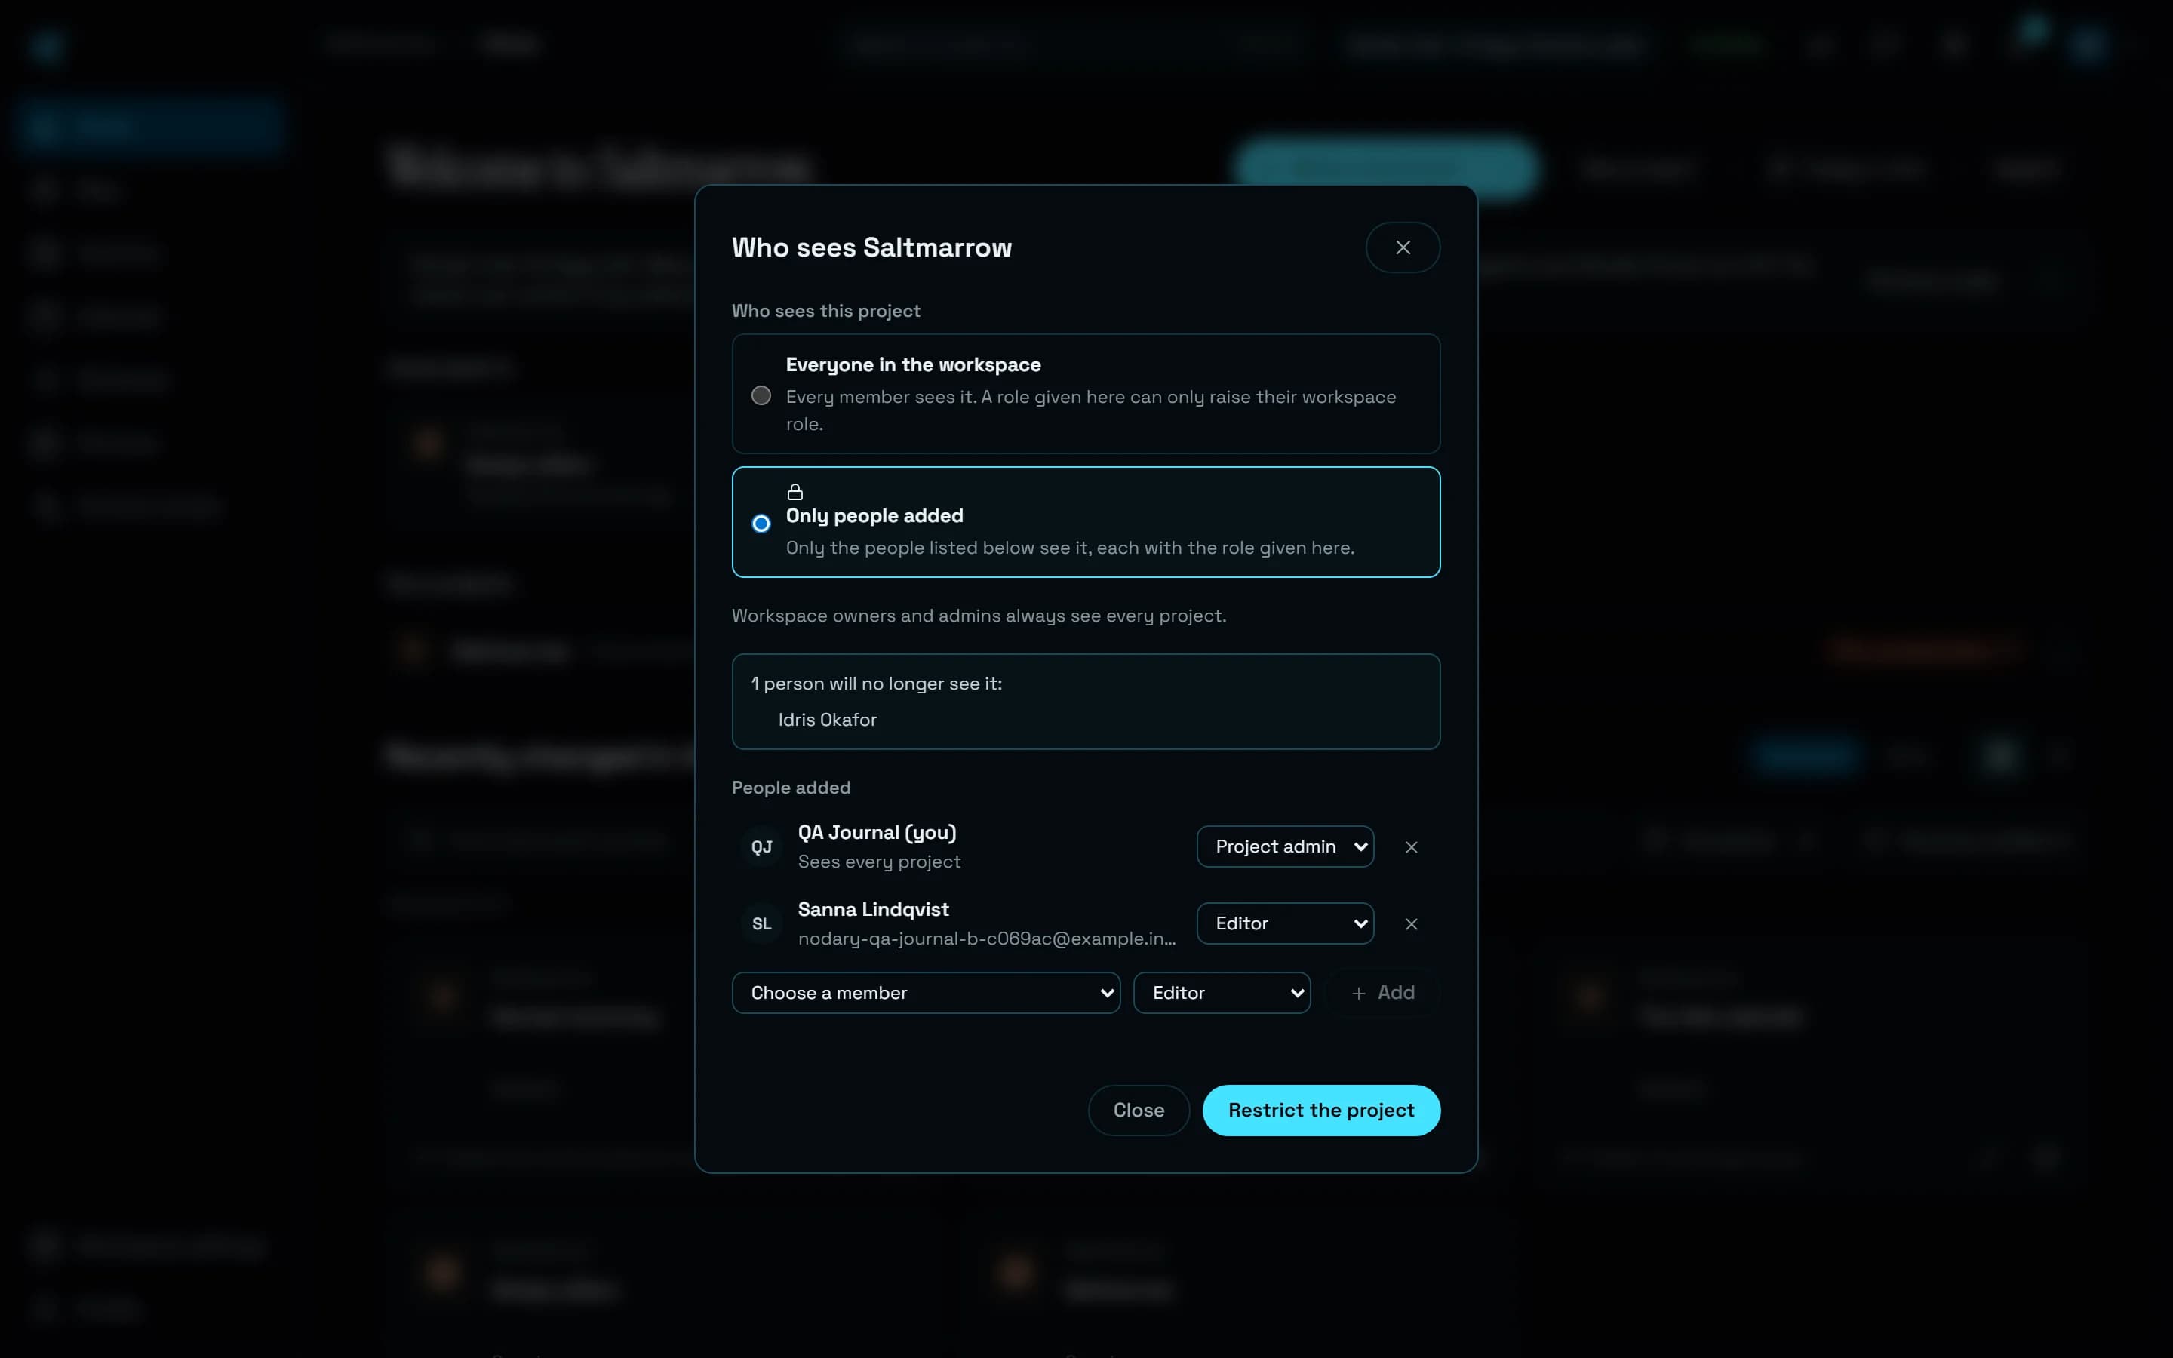Click the 'Sanna Lindqvist' name
The width and height of the screenshot is (2173, 1358).
tap(873, 909)
